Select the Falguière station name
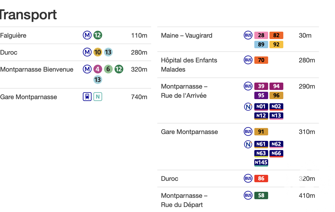The height and width of the screenshot is (212, 335). [x=13, y=35]
